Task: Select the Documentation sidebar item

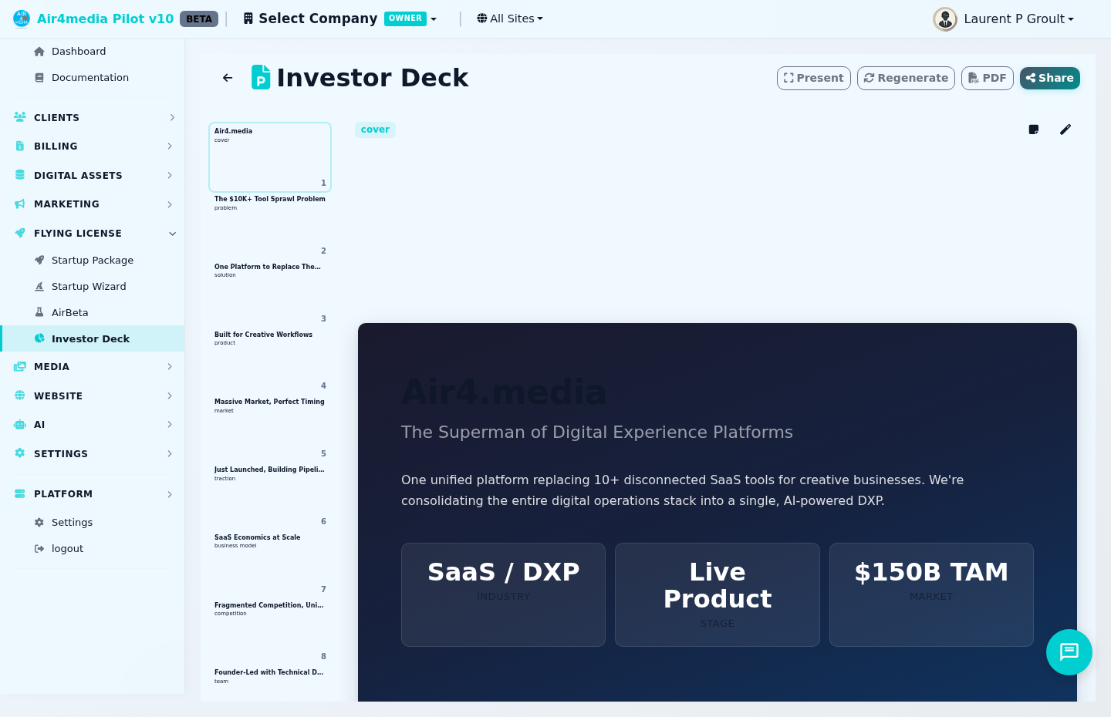Action: (89, 77)
